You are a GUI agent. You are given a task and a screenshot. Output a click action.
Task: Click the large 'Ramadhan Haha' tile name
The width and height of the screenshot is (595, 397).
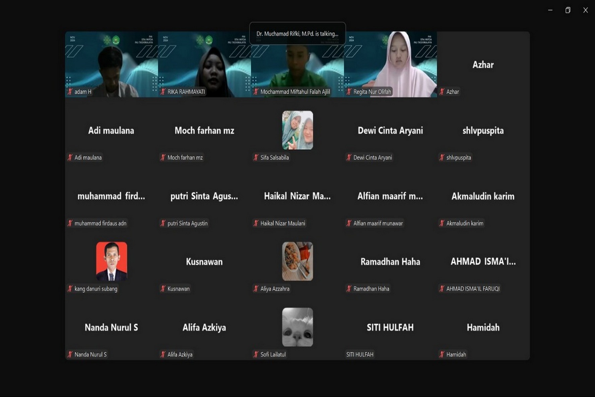coord(390,262)
